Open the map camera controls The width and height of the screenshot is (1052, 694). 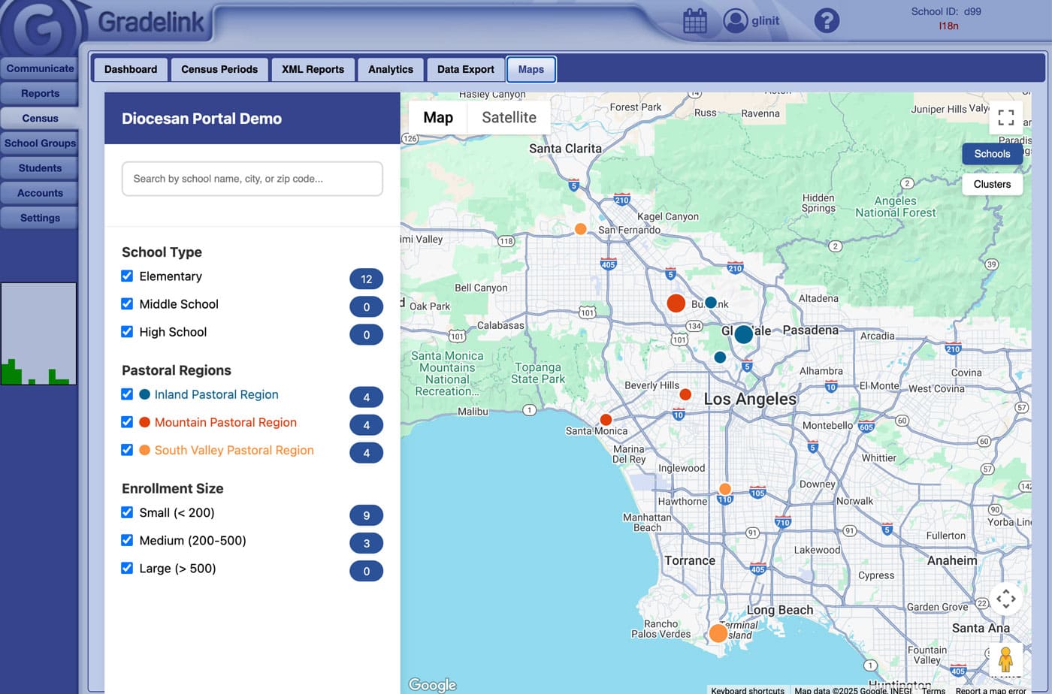coord(1005,599)
